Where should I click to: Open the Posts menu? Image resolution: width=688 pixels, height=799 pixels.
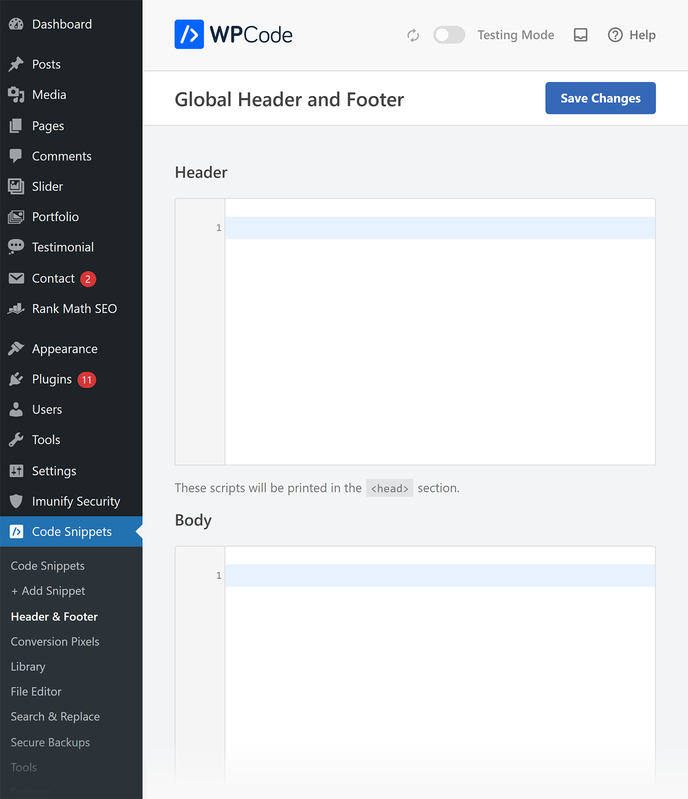(x=71, y=64)
